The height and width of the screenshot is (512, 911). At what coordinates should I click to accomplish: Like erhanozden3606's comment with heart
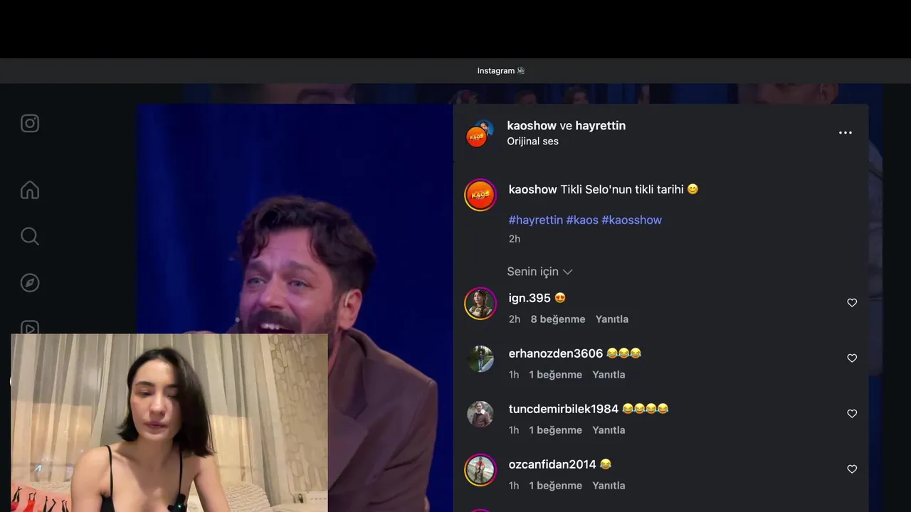pos(852,358)
